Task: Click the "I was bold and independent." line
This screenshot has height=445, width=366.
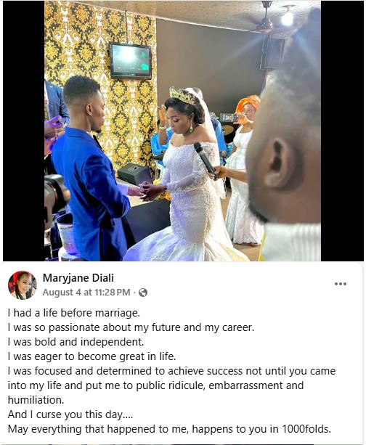Action: [76, 342]
